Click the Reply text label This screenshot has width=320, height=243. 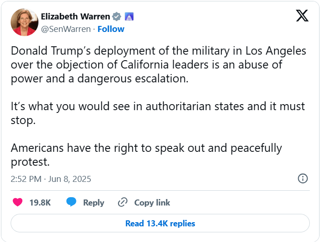[94, 202]
